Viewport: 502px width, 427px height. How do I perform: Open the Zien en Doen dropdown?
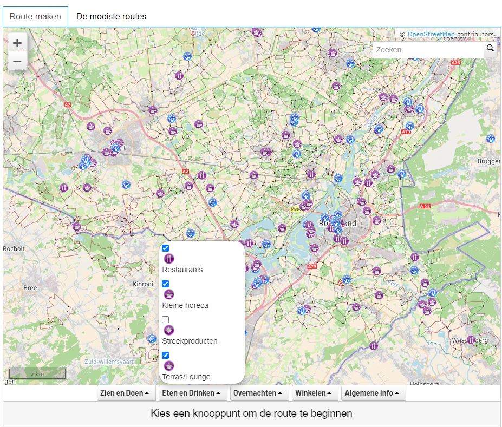point(126,393)
